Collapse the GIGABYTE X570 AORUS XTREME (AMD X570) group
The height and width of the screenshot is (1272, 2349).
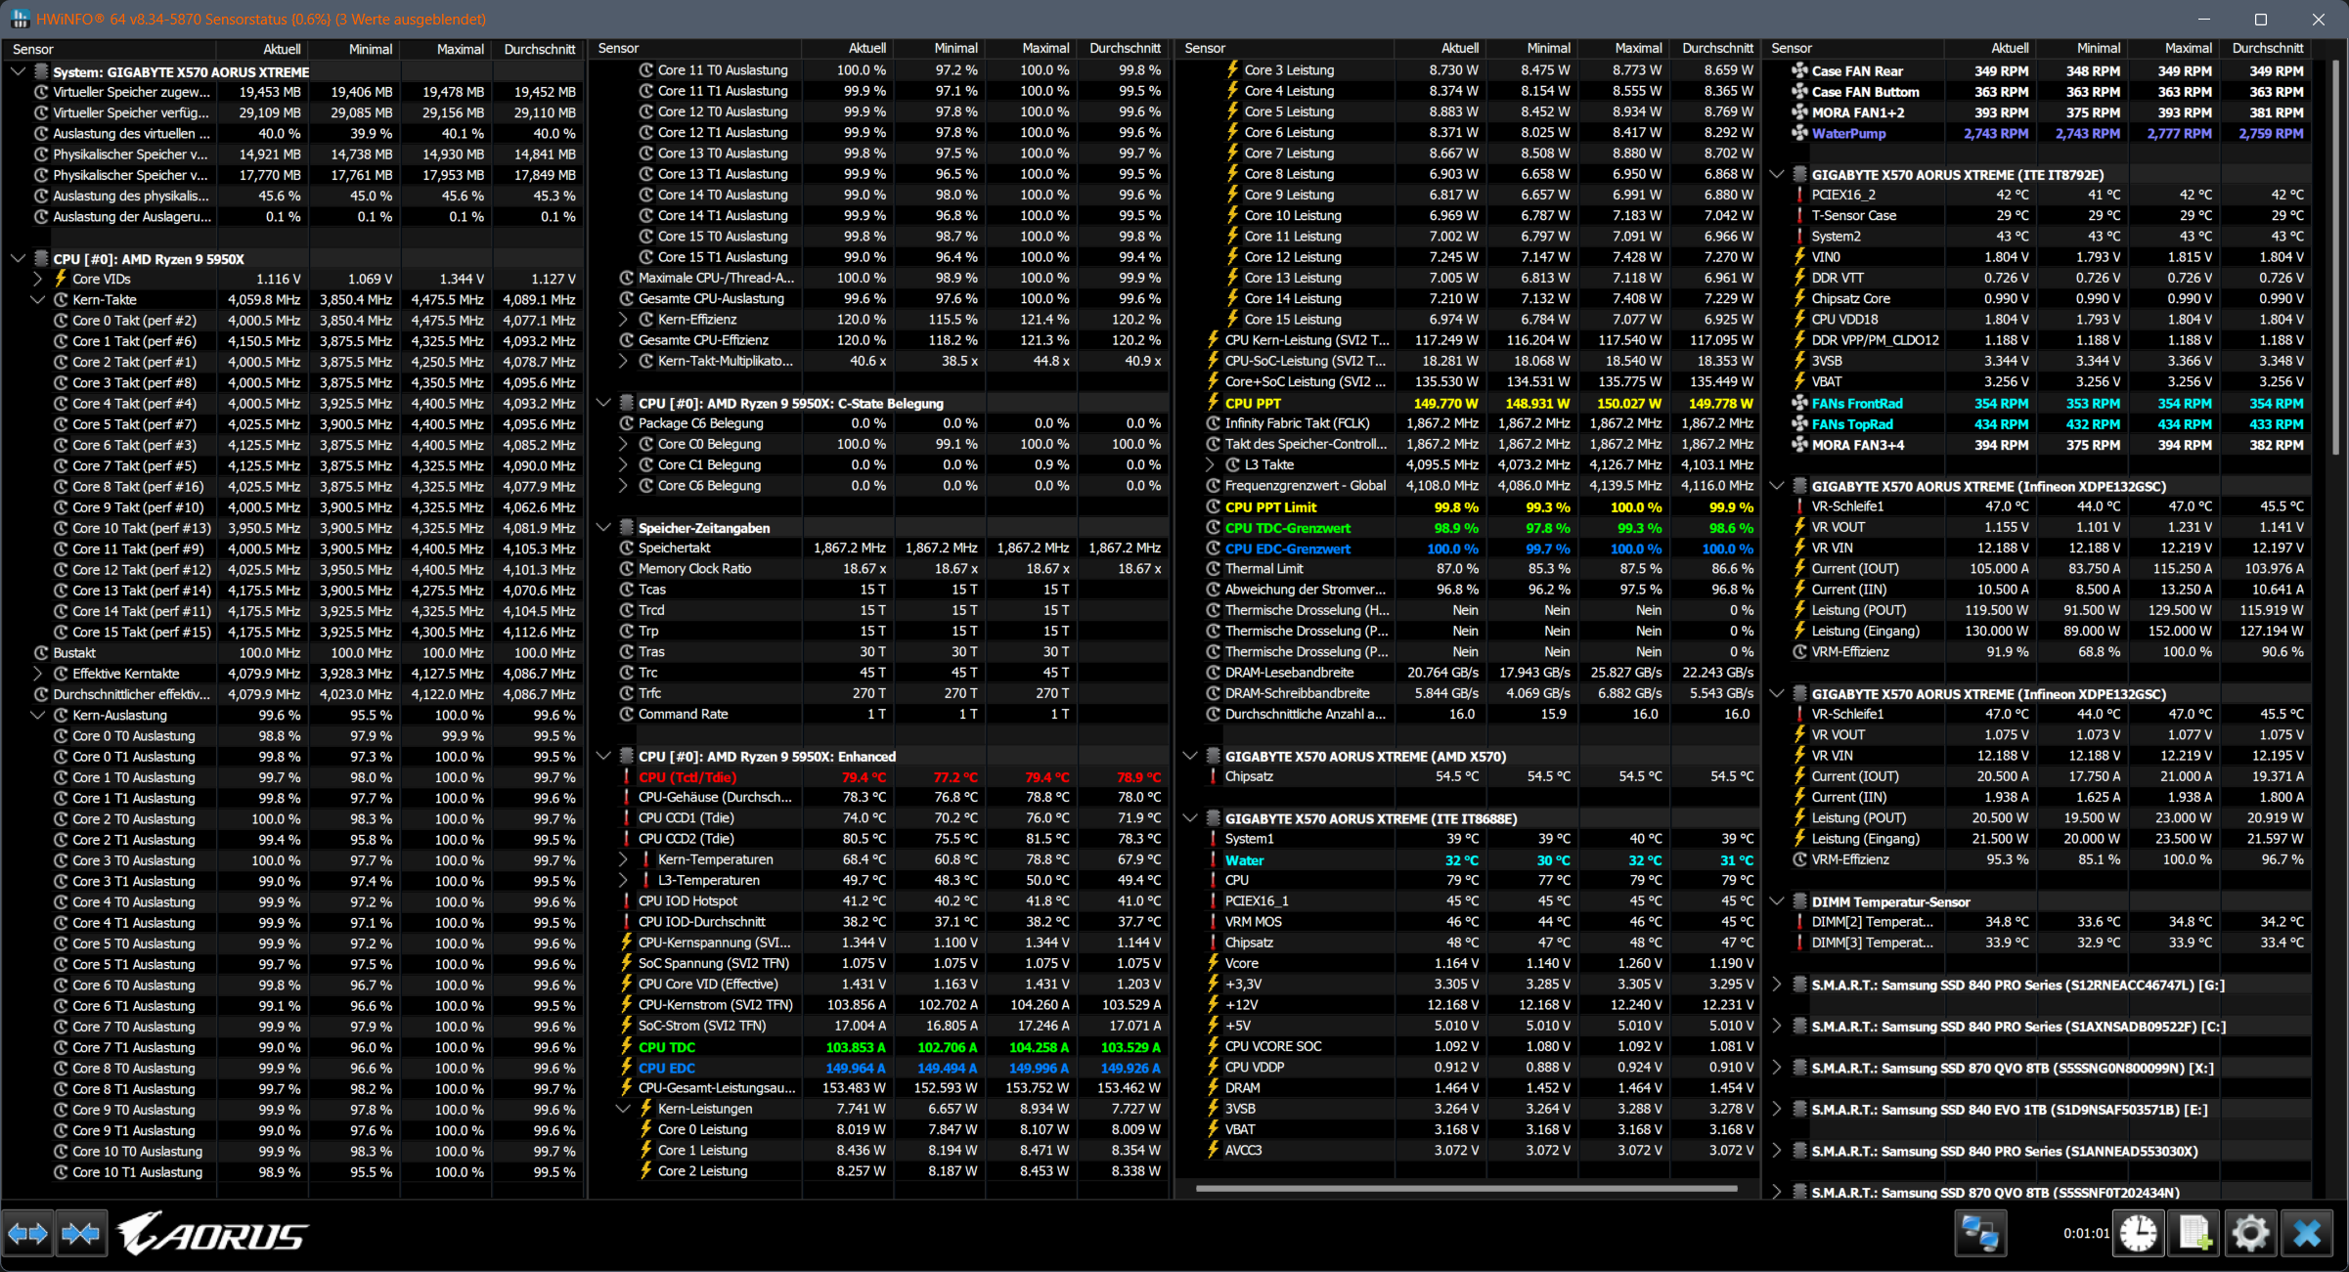1190,756
